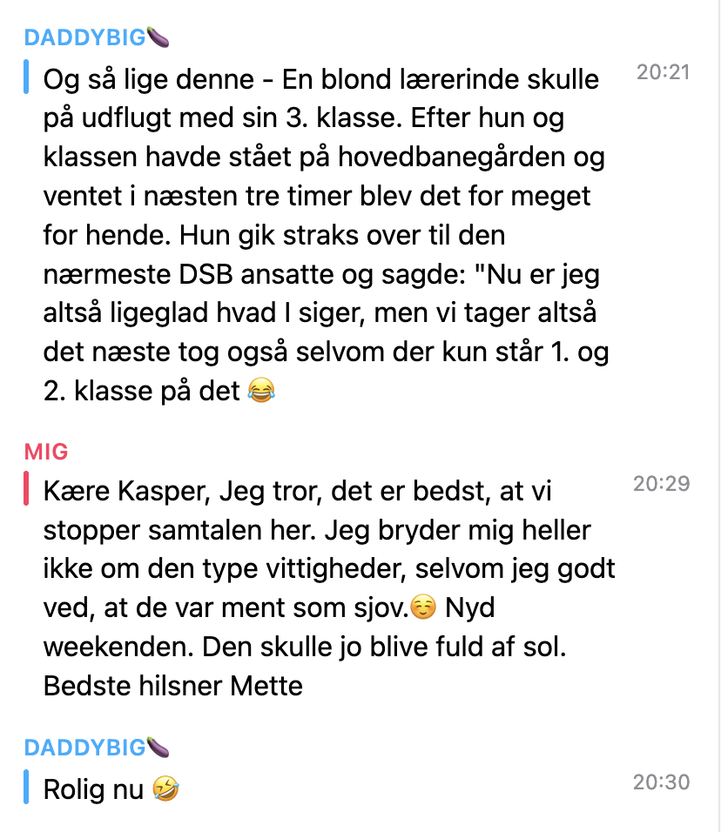Image resolution: width=721 pixels, height=832 pixels.
Task: Click the "Bedste hilsner Mette" sign-off line
Action: (172, 686)
